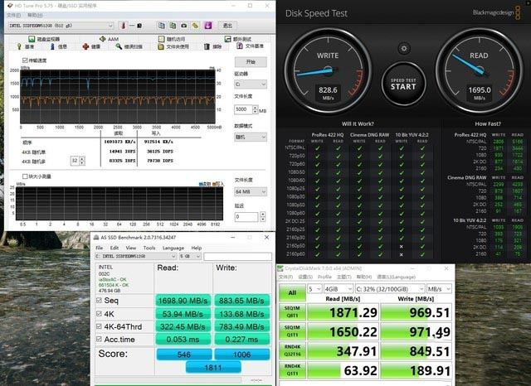531x386 pixels.
Task: Open the File menu in AS SSD Benchmark
Action: (100, 248)
